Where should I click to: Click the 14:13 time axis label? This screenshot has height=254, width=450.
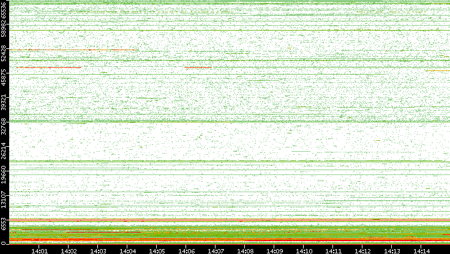tap(392, 251)
